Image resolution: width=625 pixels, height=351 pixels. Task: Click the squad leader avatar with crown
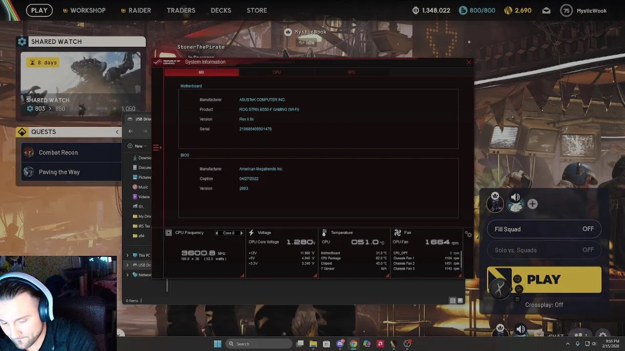point(495,203)
